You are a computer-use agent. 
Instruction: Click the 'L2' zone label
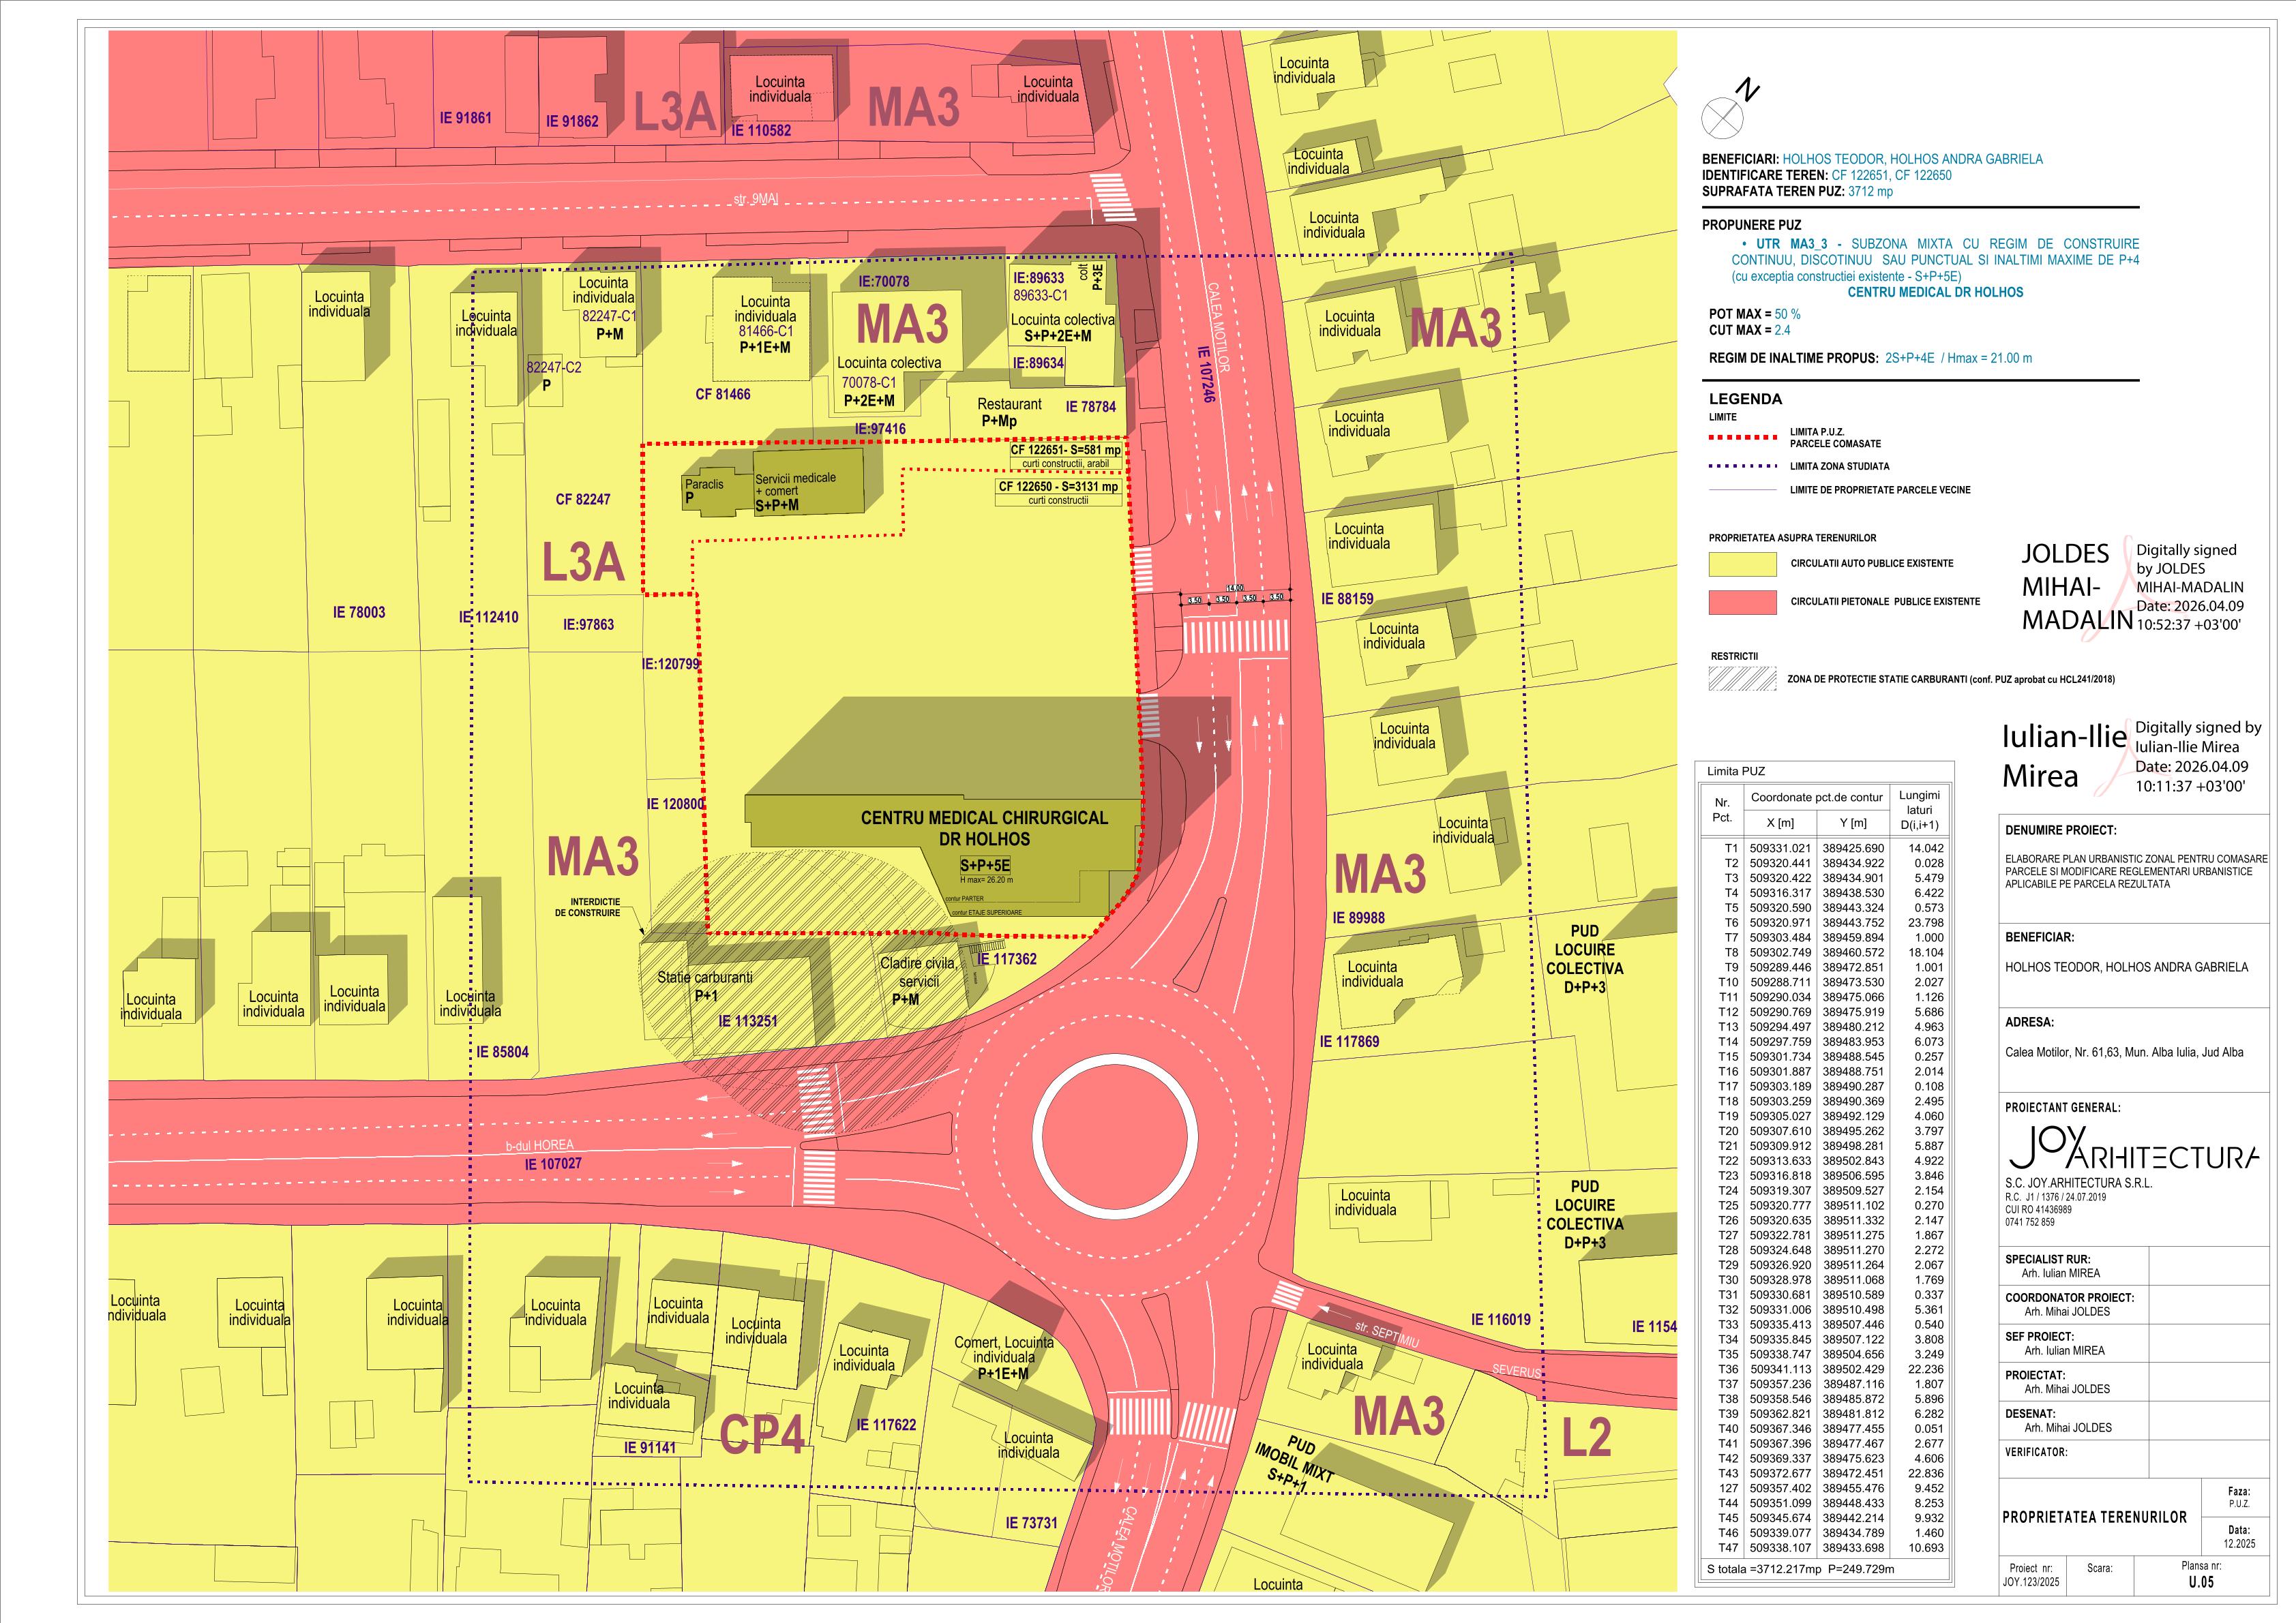1586,1437
